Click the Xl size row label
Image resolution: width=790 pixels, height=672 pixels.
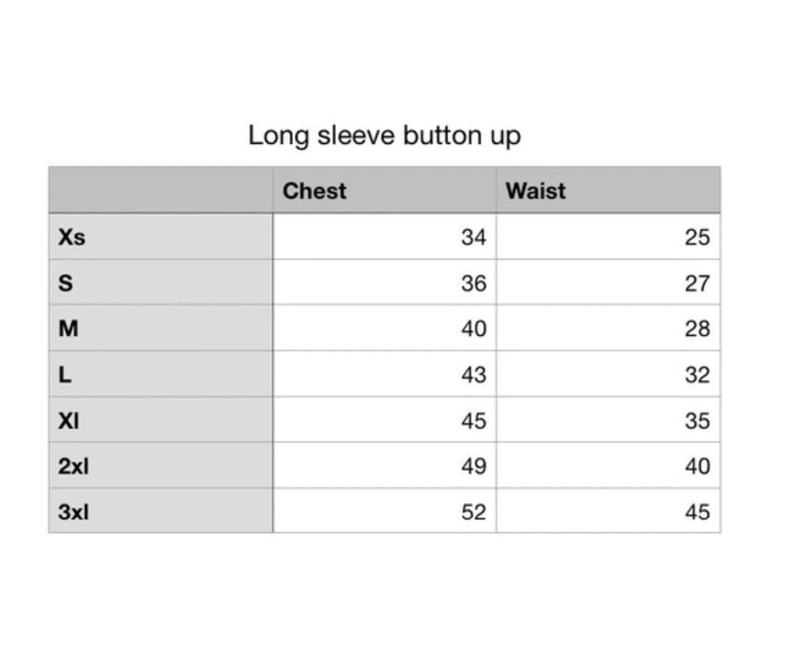pyautogui.click(x=69, y=421)
